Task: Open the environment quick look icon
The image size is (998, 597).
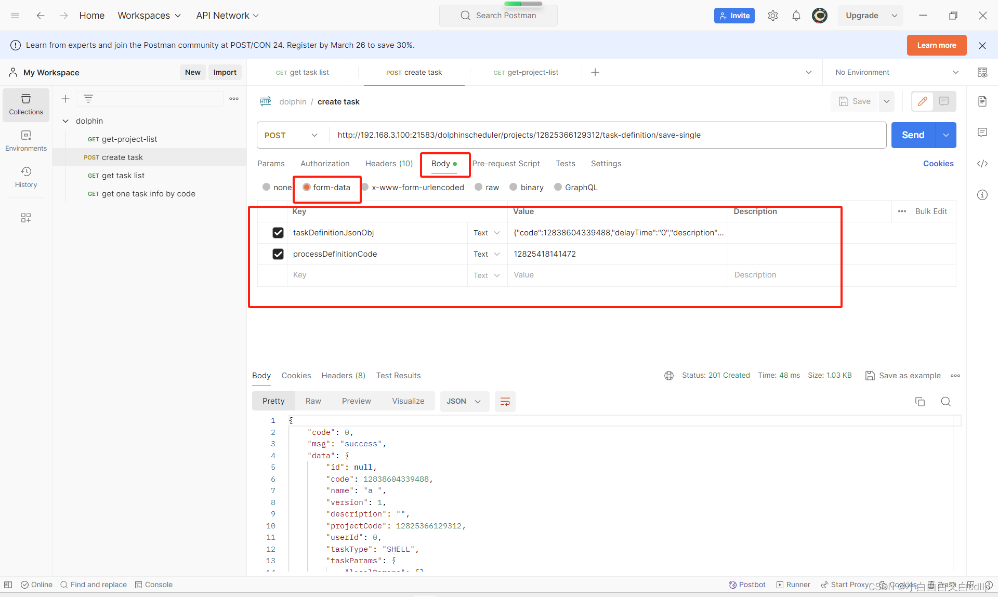Action: pos(982,72)
